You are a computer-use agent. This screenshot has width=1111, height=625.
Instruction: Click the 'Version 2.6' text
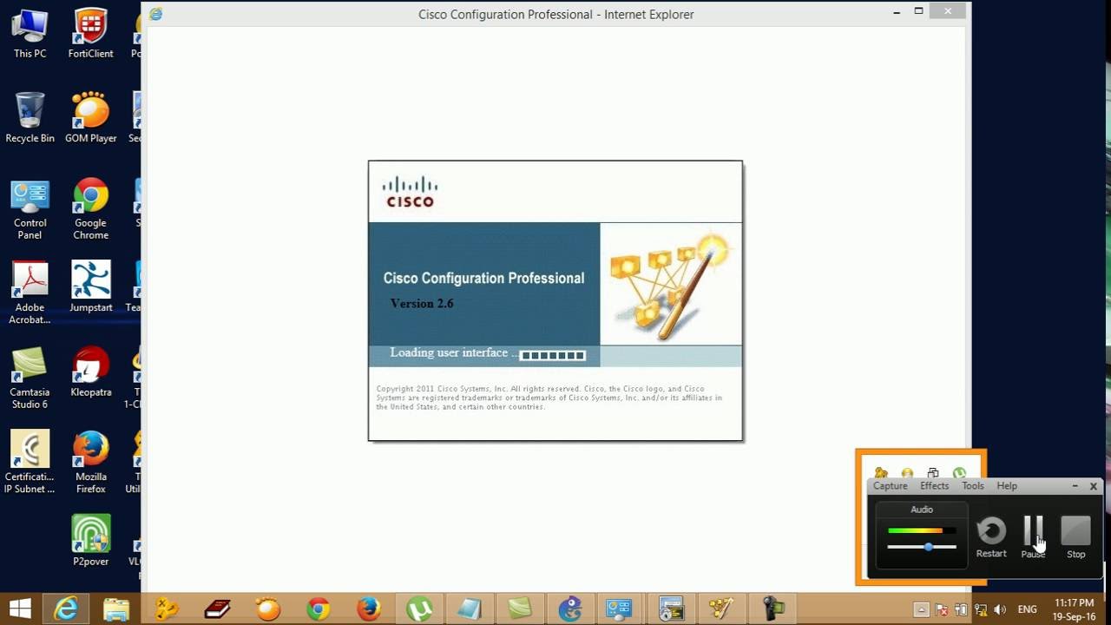click(422, 304)
